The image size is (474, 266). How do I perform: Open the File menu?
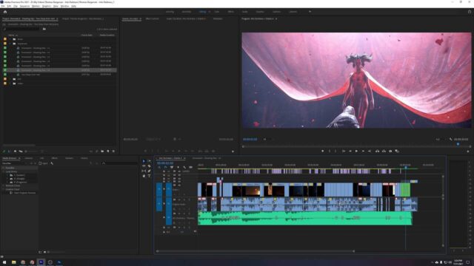pyautogui.click(x=3, y=6)
